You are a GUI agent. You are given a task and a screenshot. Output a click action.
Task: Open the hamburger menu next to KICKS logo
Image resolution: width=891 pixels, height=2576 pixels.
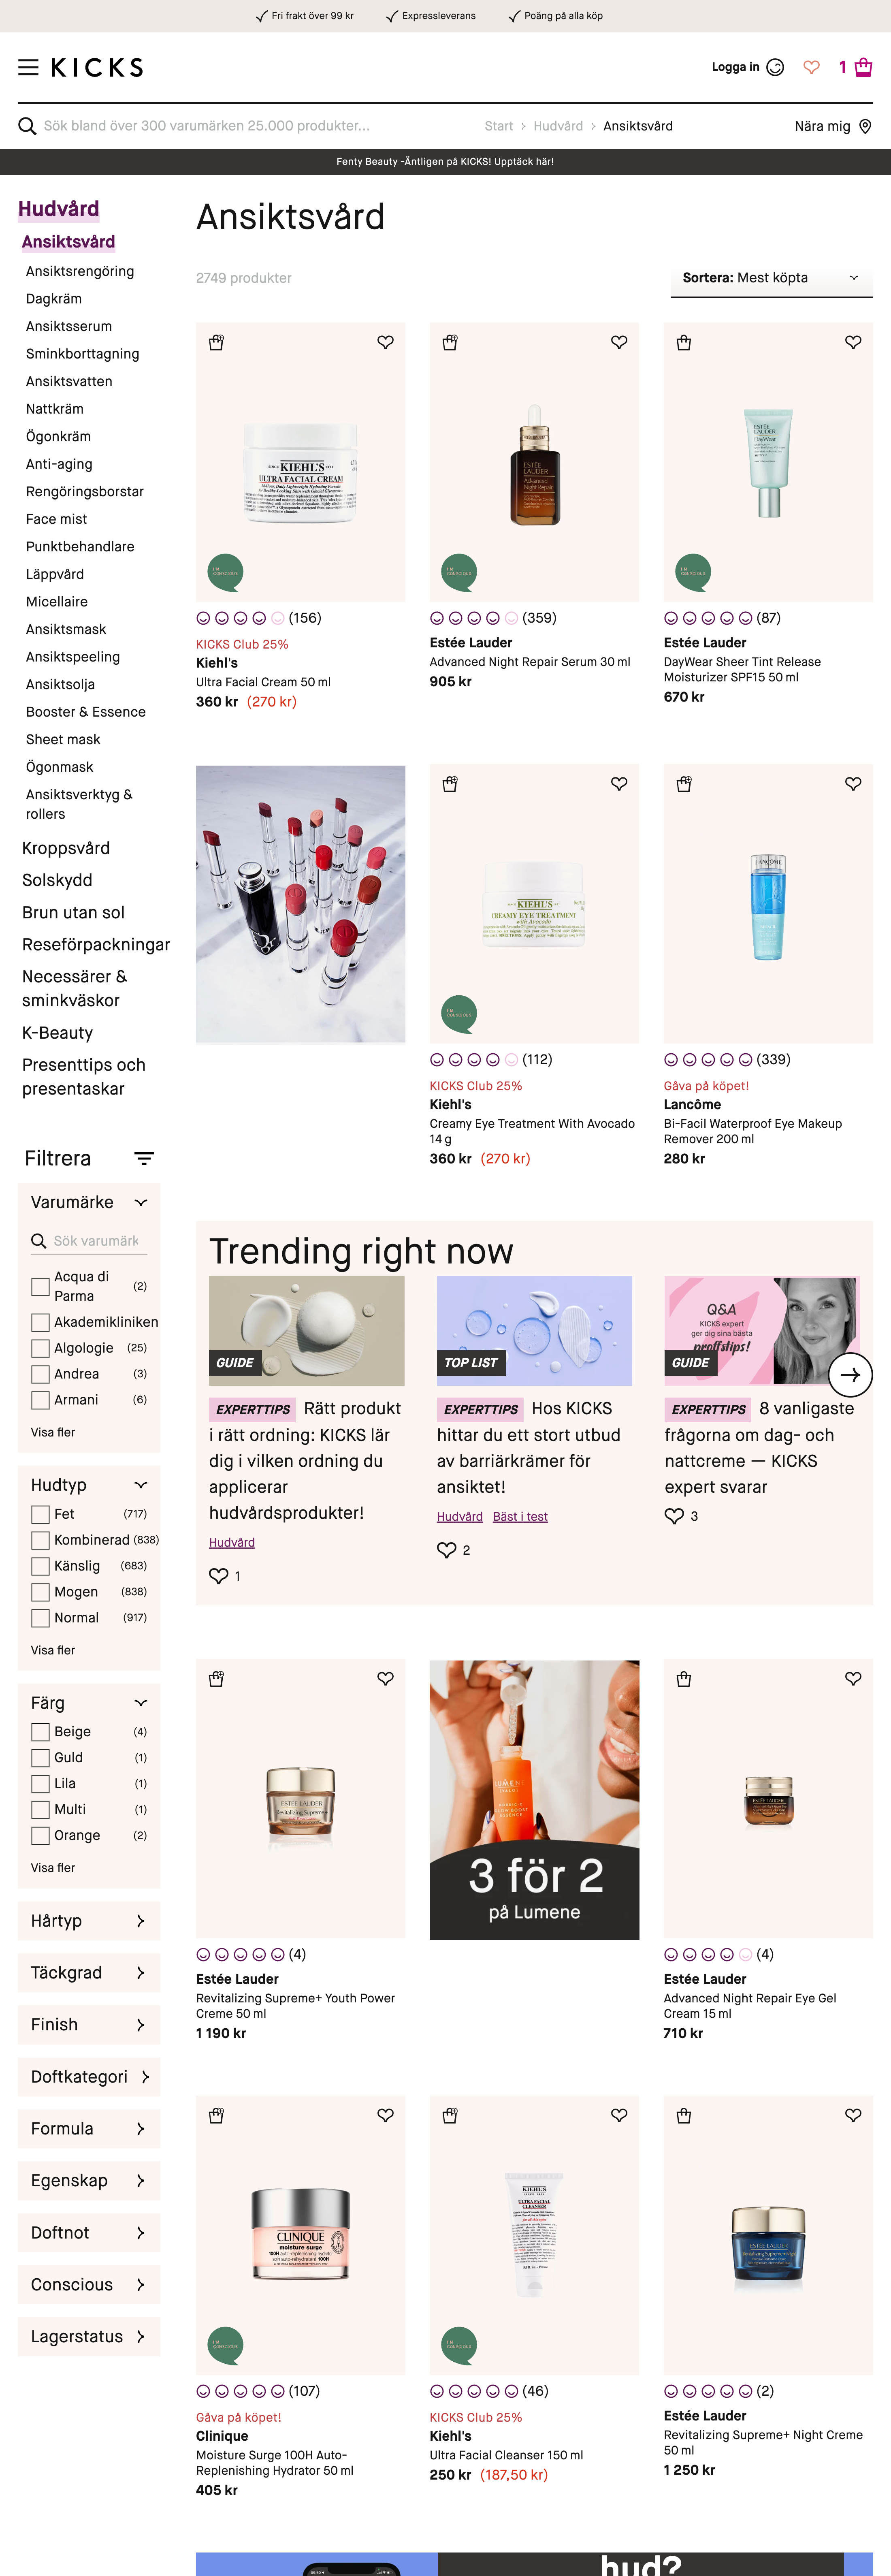[28, 67]
